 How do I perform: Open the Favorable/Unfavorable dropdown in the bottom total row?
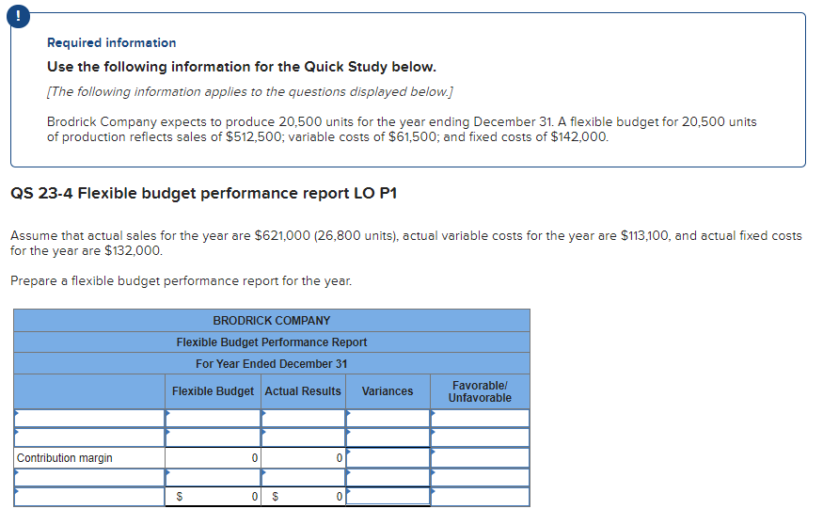[x=480, y=497]
